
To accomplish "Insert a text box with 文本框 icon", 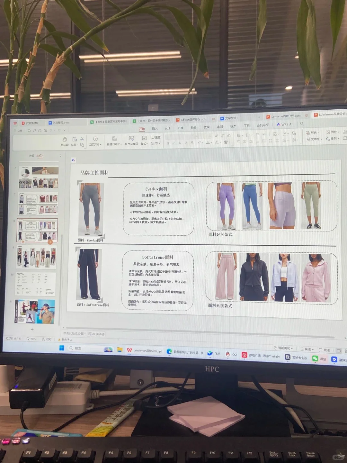I will pyautogui.click(x=310, y=138).
